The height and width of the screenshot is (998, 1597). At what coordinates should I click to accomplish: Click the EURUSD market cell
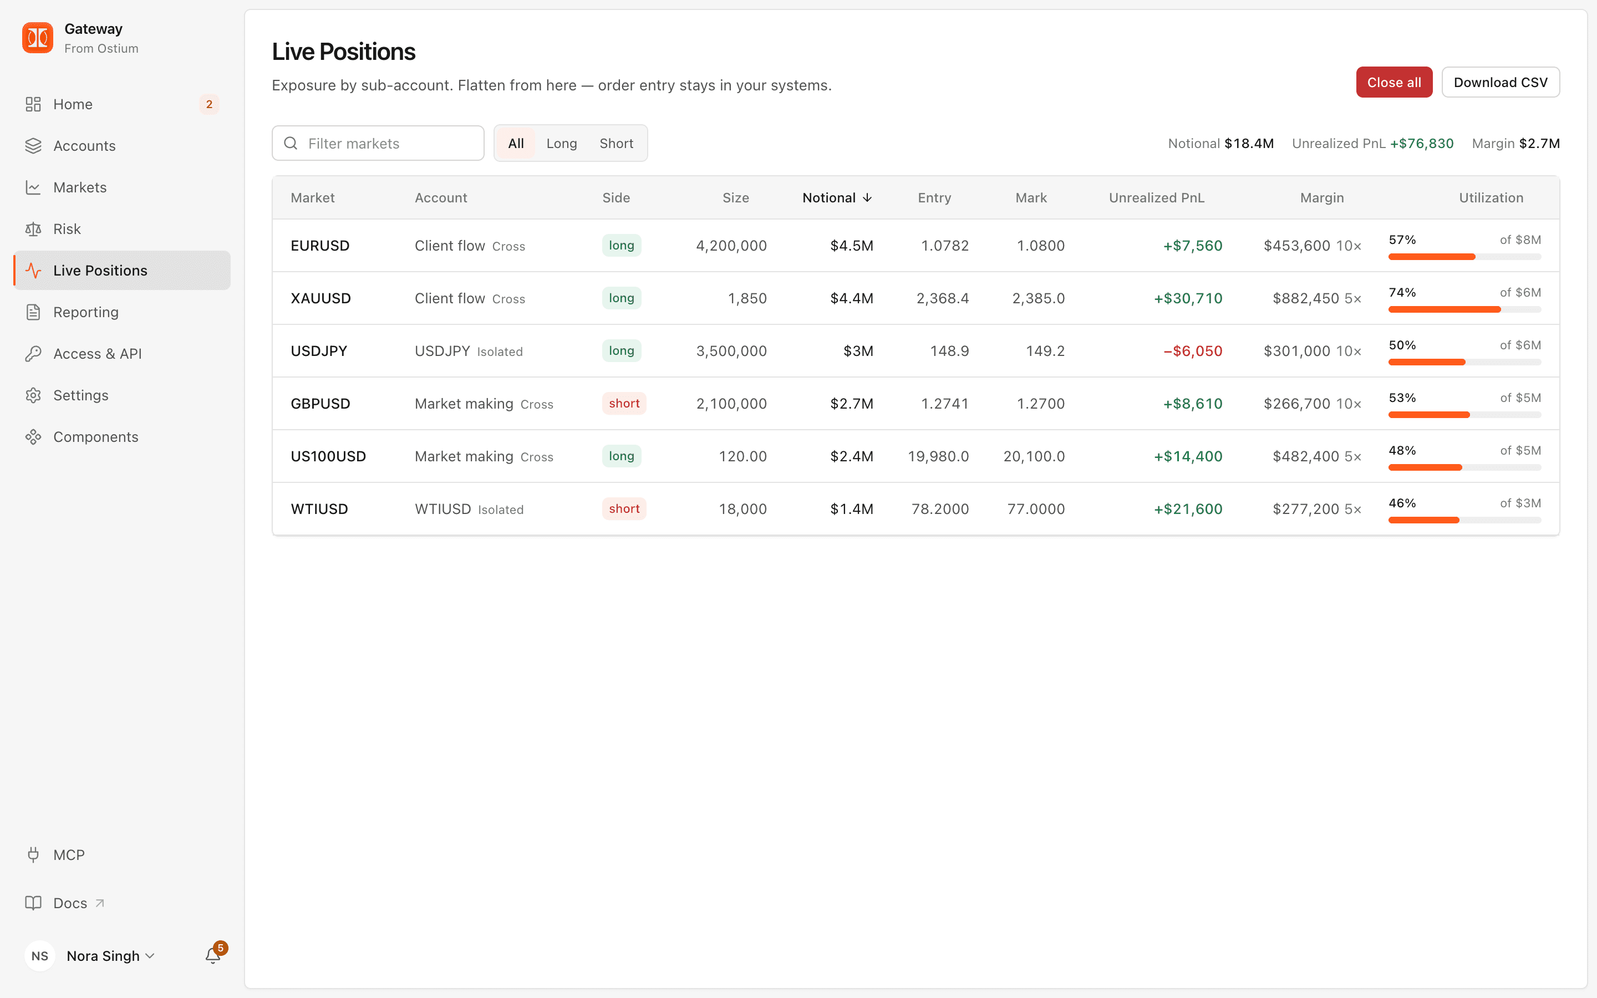click(x=320, y=246)
